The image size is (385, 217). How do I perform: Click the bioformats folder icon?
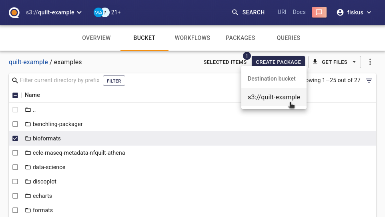tap(28, 138)
